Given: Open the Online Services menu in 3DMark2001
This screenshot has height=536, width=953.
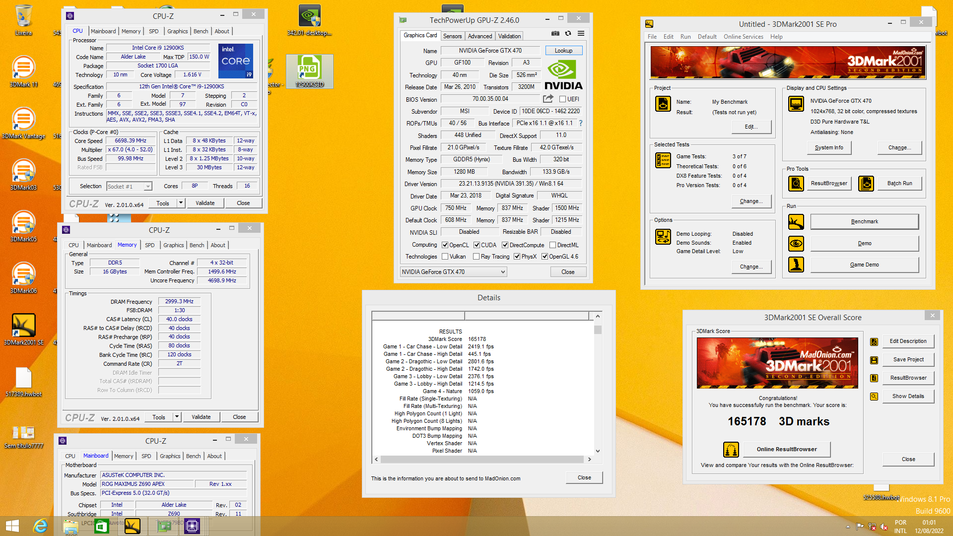Looking at the screenshot, I should coord(743,37).
